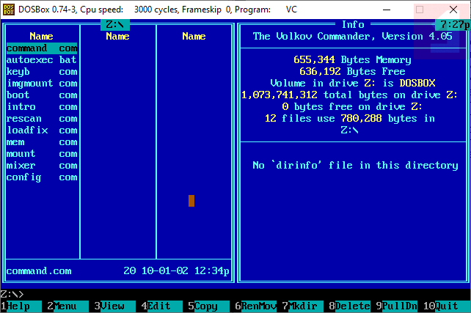Viewport: 471px width, 313px height.
Task: Open the 9 PullDn menu key
Action: pyautogui.click(x=397, y=306)
